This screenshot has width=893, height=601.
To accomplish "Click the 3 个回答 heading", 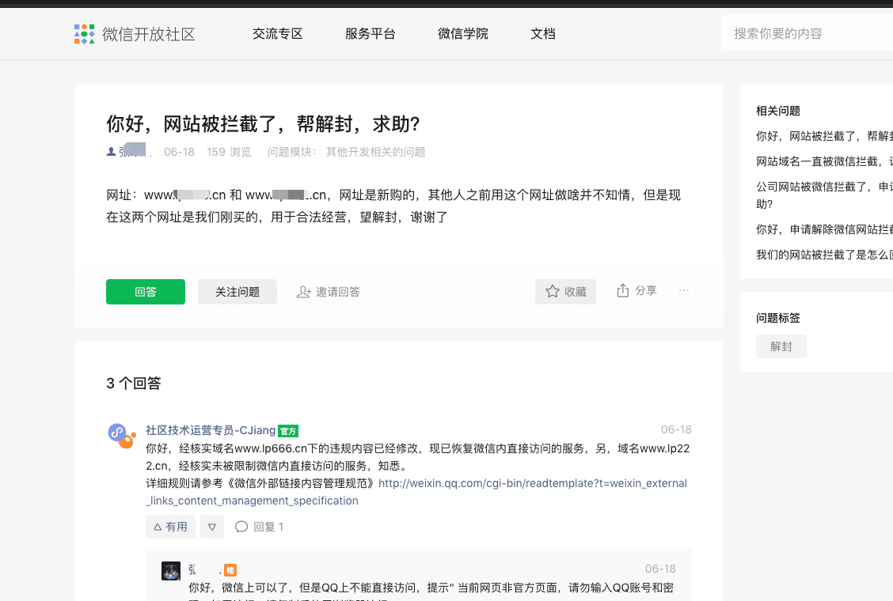I will coord(133,383).
